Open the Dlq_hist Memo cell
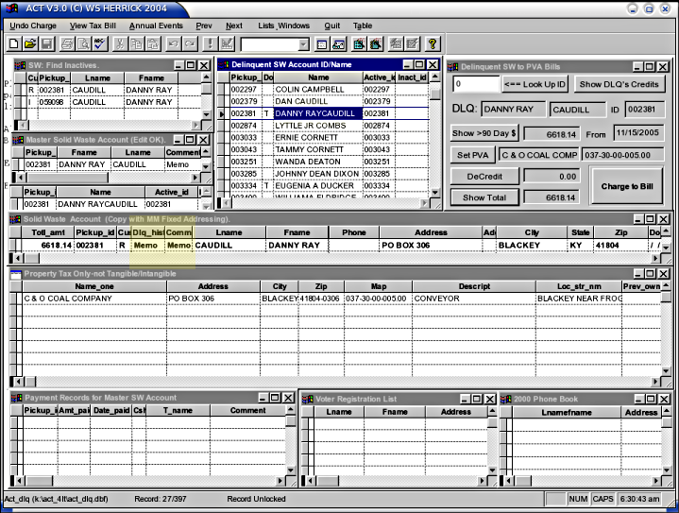This screenshot has height=513, width=679. 146,246
